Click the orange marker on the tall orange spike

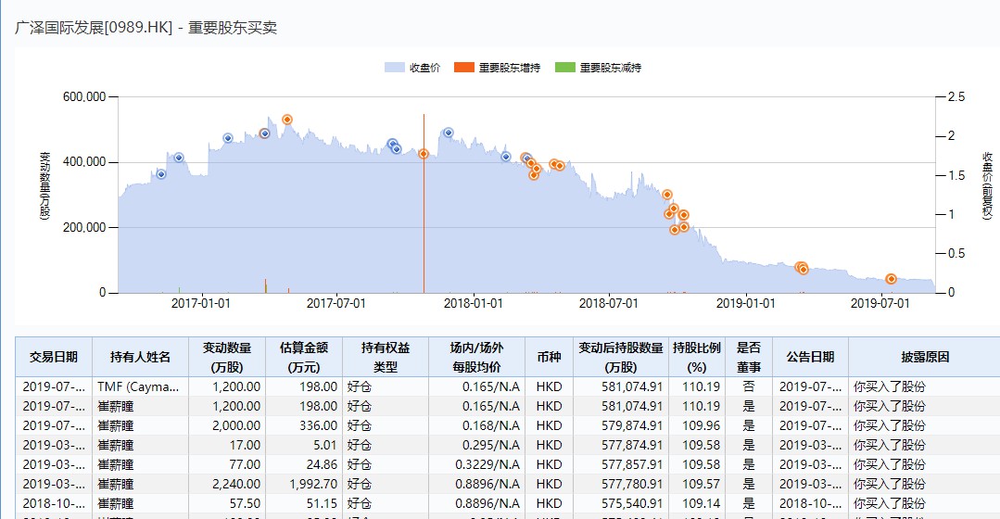coord(424,154)
